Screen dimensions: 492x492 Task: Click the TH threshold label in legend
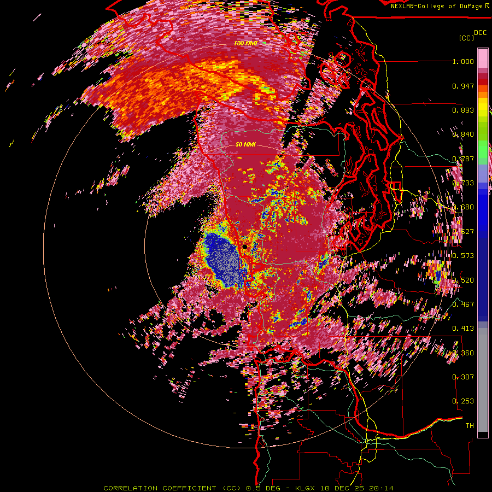[470, 426]
